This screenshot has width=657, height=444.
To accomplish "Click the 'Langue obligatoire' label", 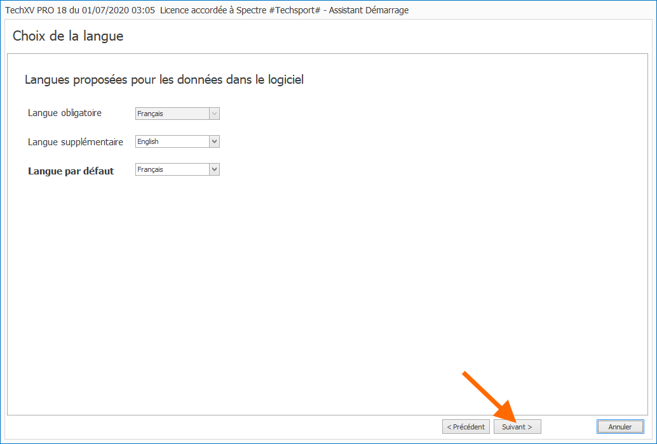I will pos(64,113).
